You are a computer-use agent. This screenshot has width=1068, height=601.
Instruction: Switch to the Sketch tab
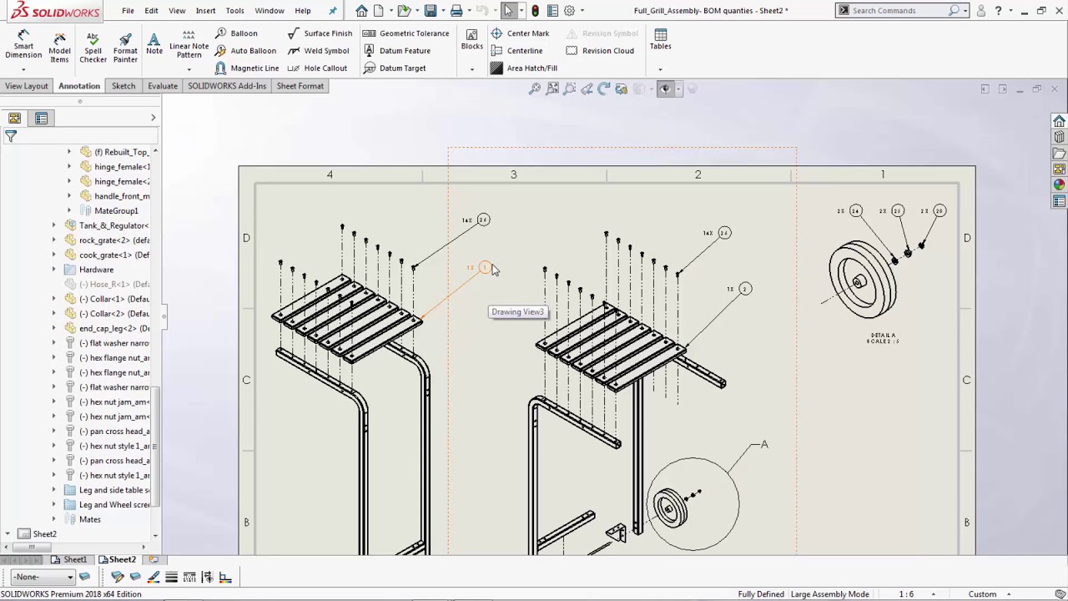point(123,86)
